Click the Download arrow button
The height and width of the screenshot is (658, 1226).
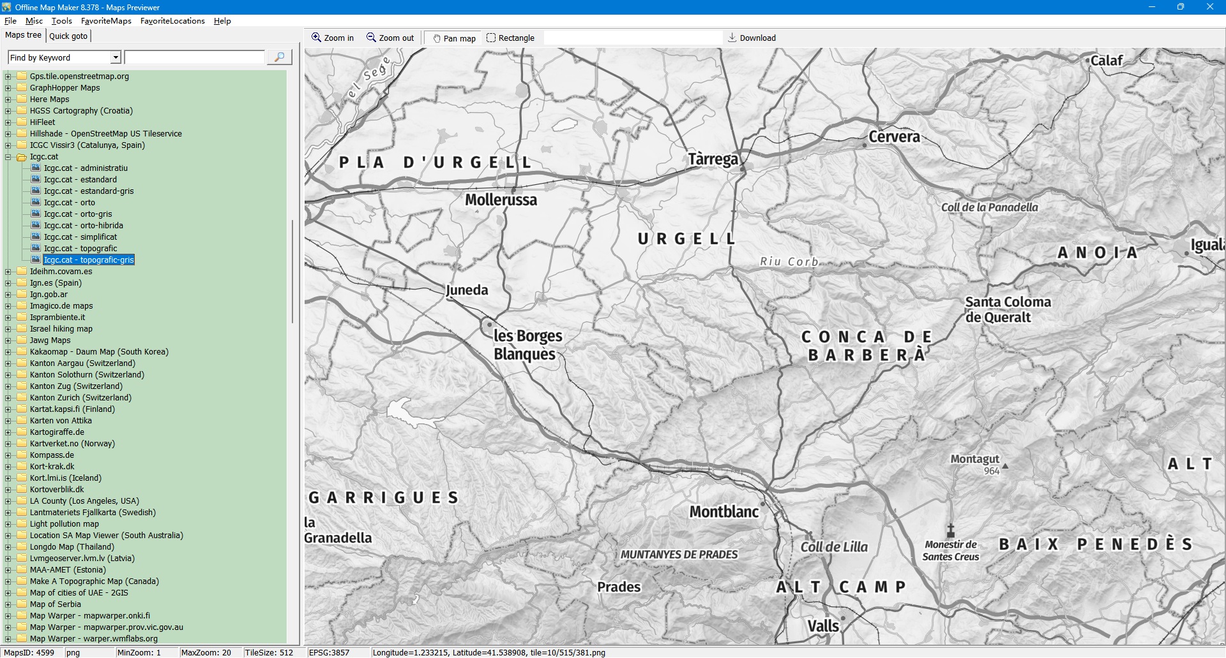(752, 38)
